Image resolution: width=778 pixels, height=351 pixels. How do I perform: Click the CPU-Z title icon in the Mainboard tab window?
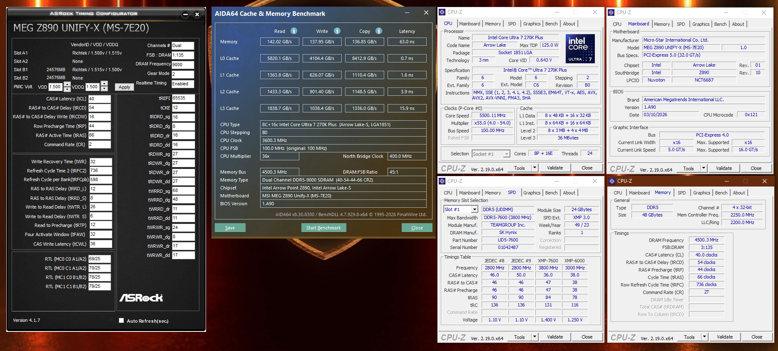pyautogui.click(x=611, y=12)
